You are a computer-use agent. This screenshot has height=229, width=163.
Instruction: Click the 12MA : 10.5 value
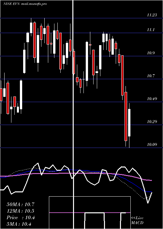(x=21, y=211)
